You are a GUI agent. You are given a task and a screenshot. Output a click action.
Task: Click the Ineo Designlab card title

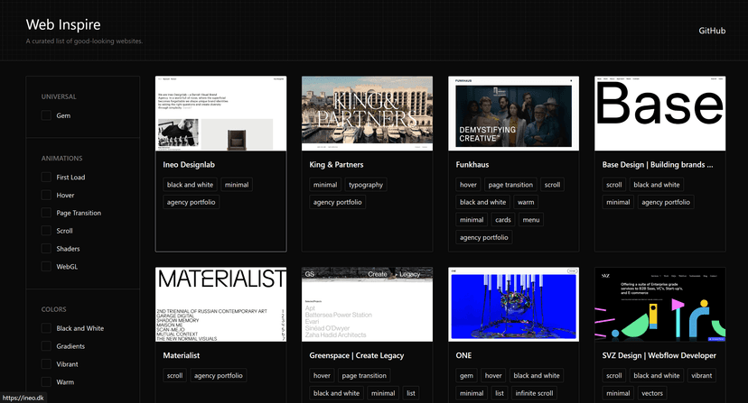[x=189, y=164]
